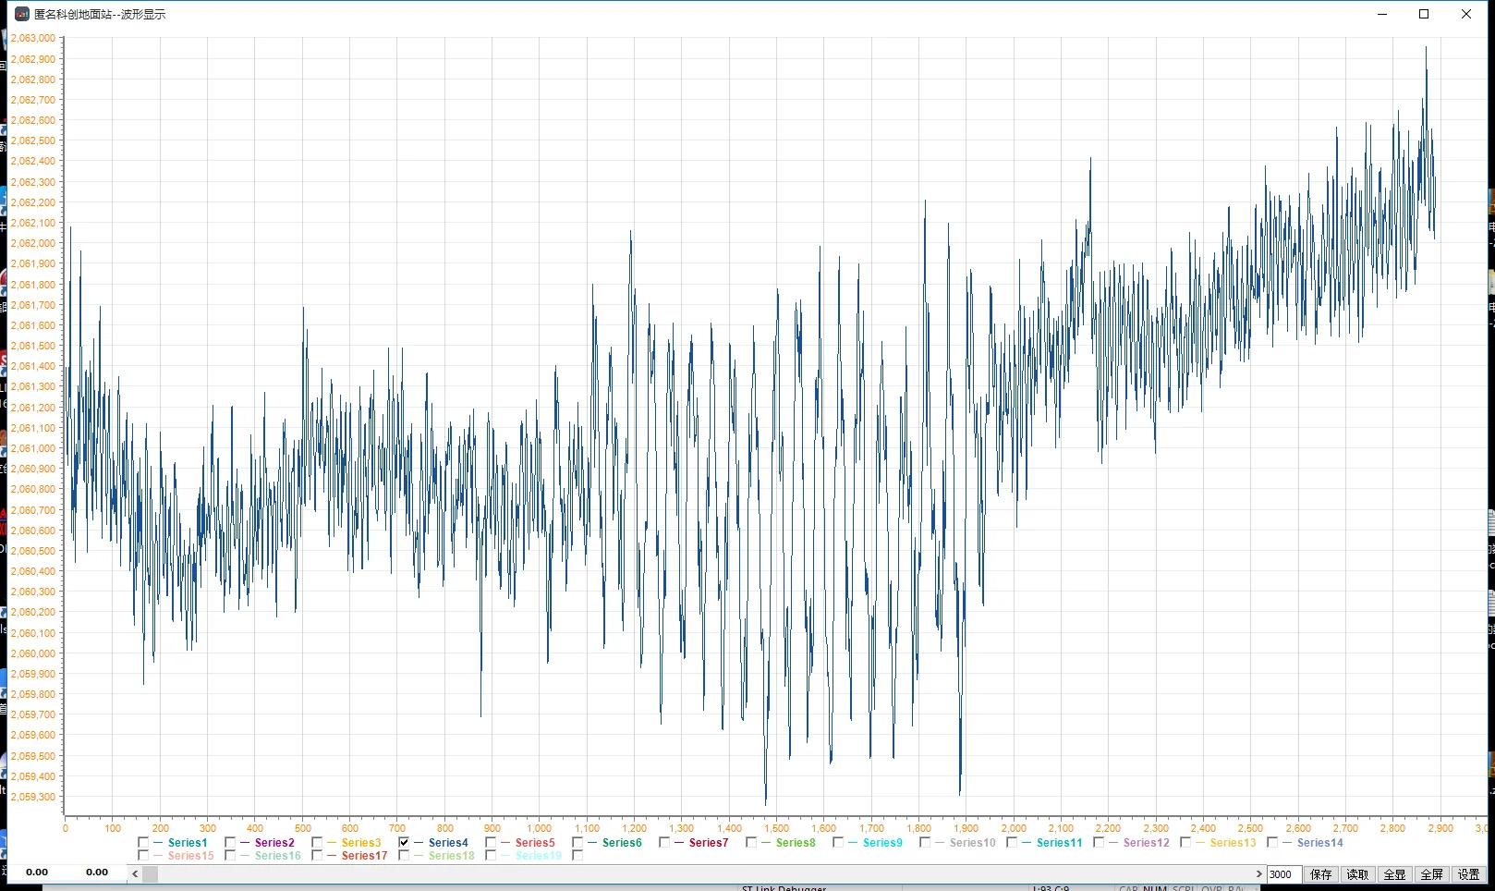
Task: Minimize the waveform display window
Action: [x=1382, y=14]
